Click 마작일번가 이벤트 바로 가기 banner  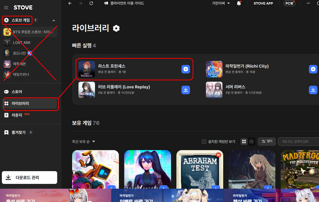[x=168, y=196]
